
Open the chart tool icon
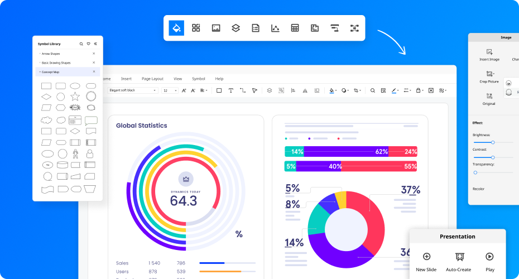(275, 28)
